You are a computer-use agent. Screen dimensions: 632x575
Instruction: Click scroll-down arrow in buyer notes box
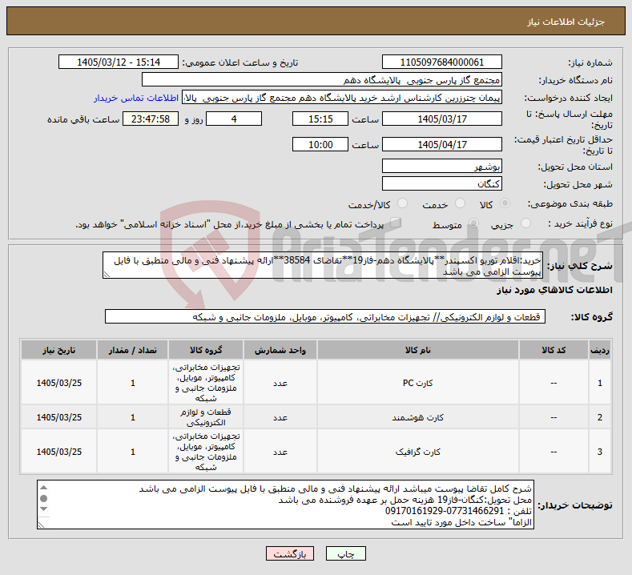point(44,509)
